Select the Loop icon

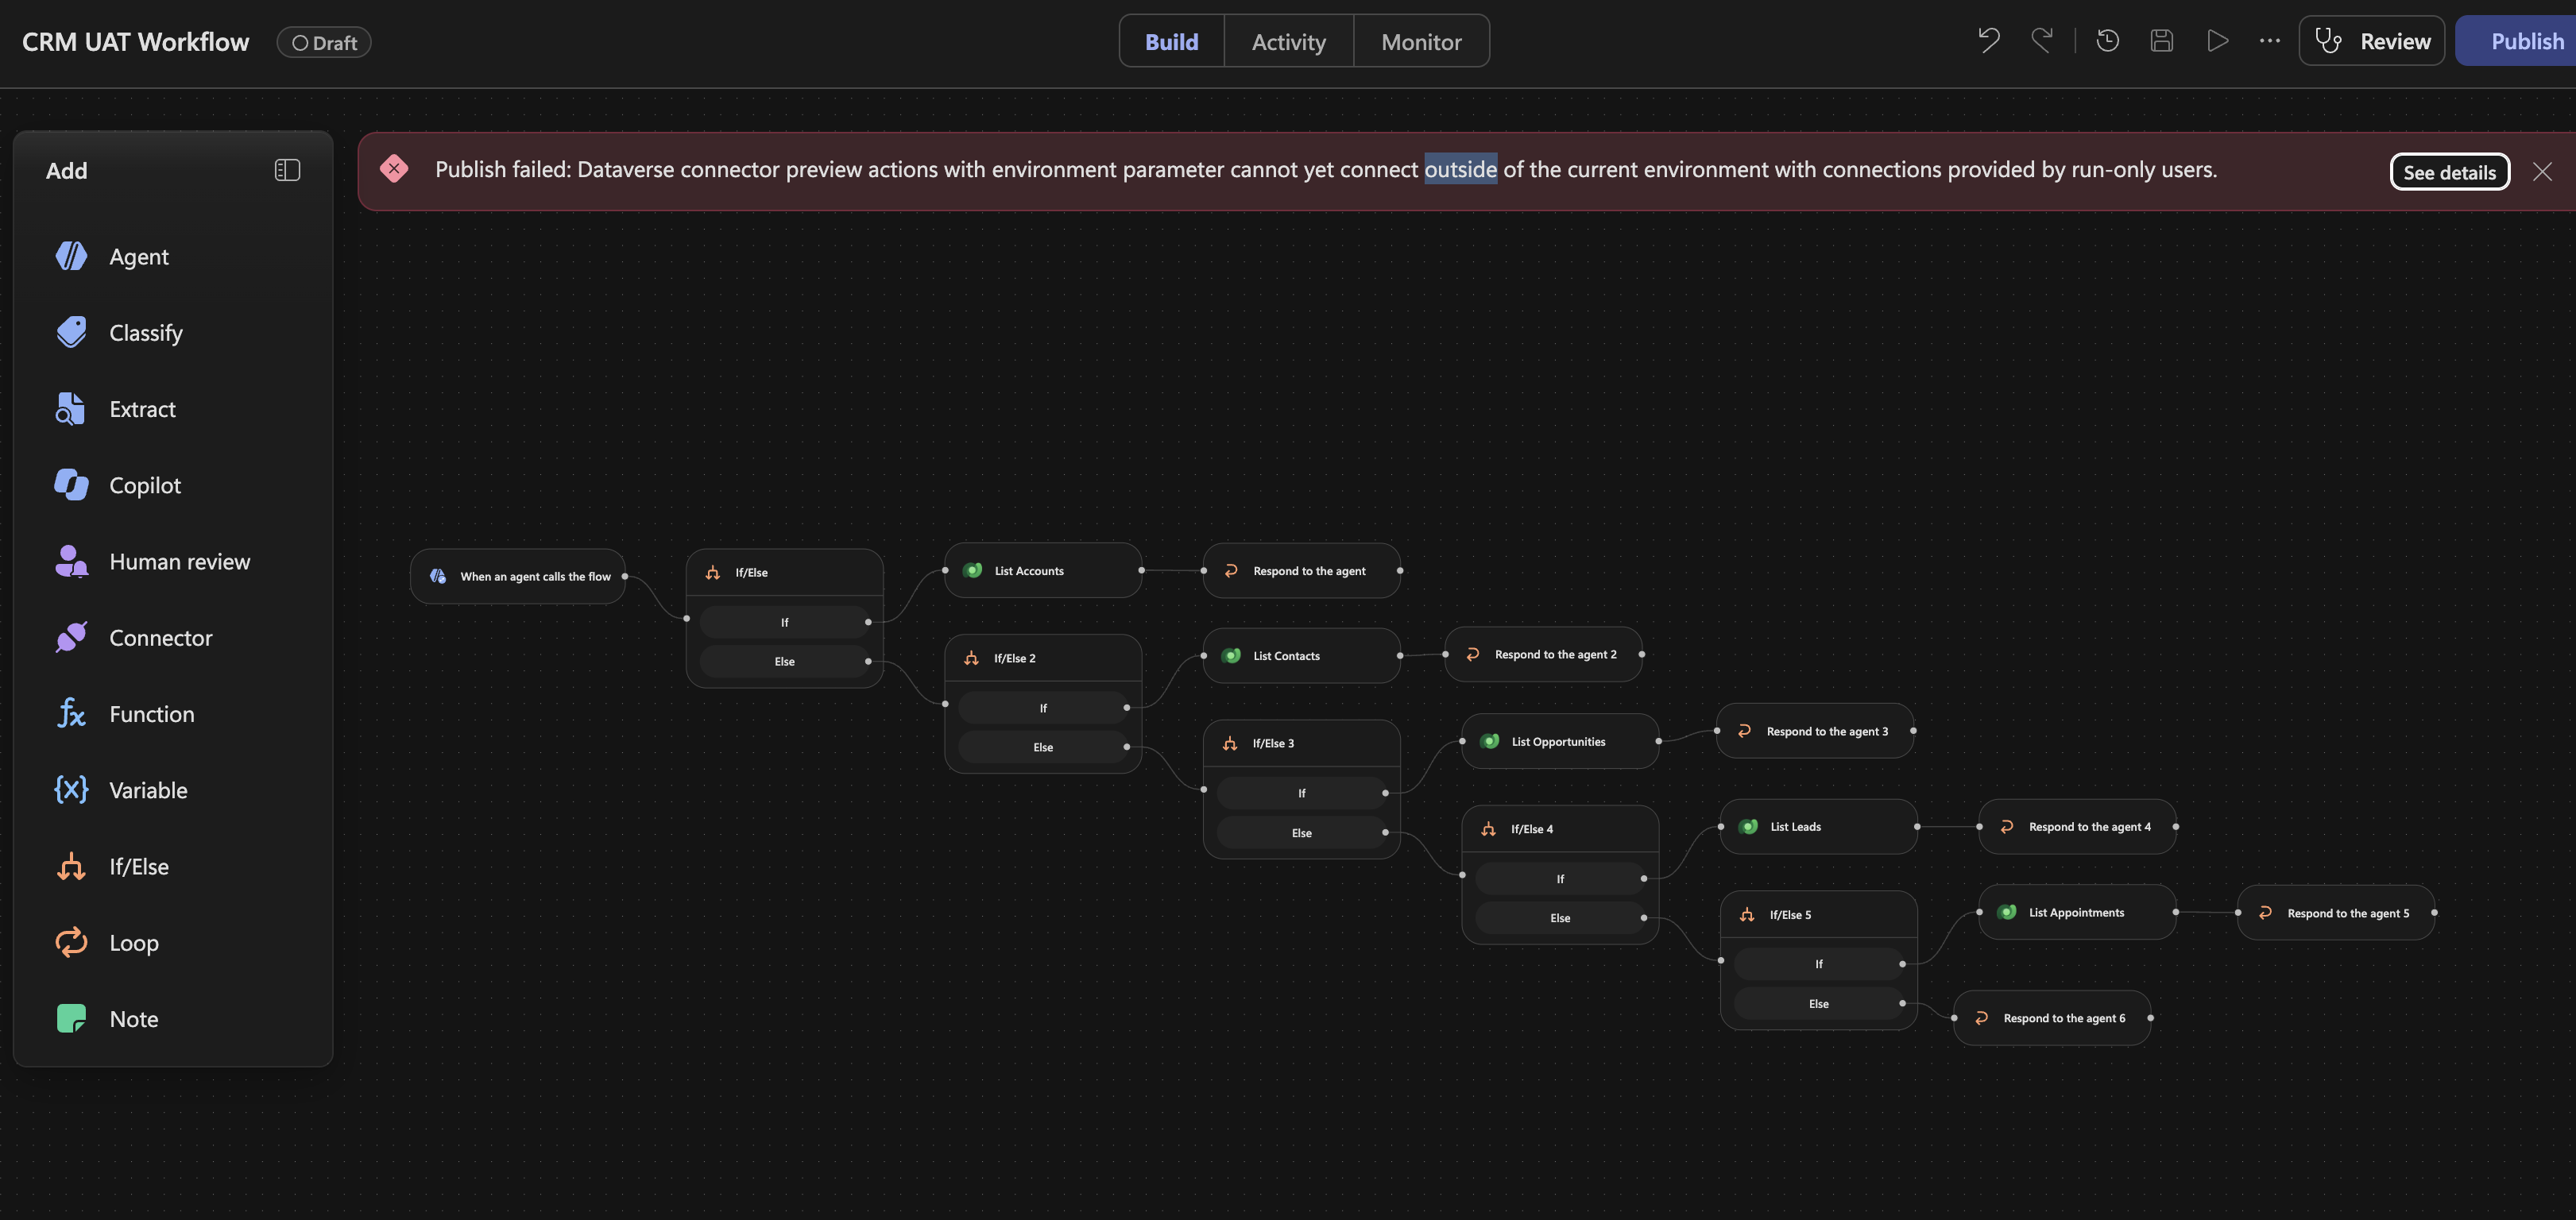(x=72, y=943)
